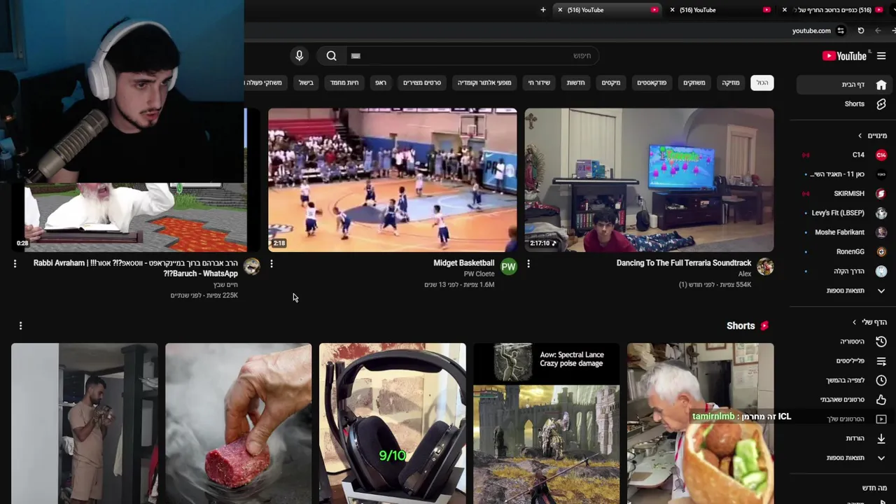Go to דף הבית home icon

(881, 85)
